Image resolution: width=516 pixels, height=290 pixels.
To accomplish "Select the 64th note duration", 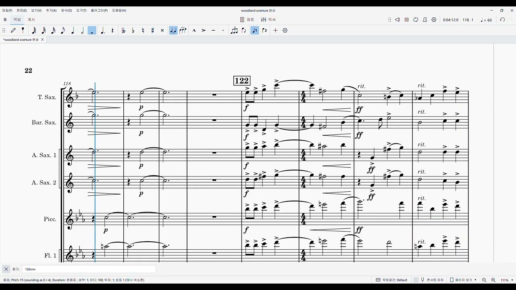I will point(34,30).
